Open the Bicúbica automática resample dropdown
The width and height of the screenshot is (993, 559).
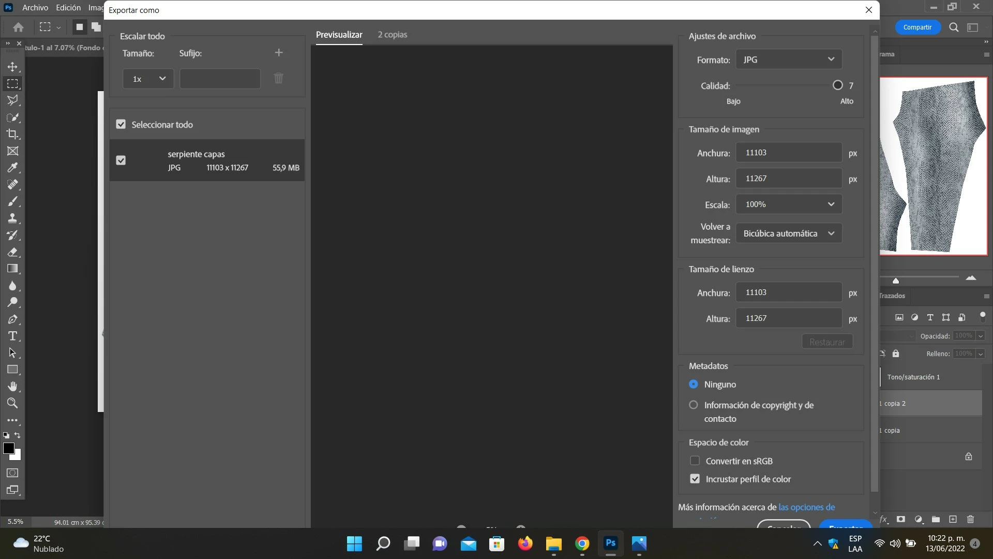[x=788, y=233]
